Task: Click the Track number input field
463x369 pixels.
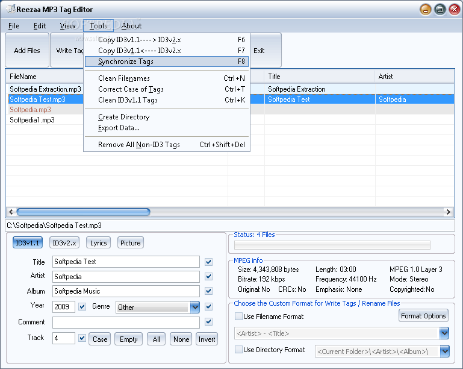Action: tap(64, 338)
